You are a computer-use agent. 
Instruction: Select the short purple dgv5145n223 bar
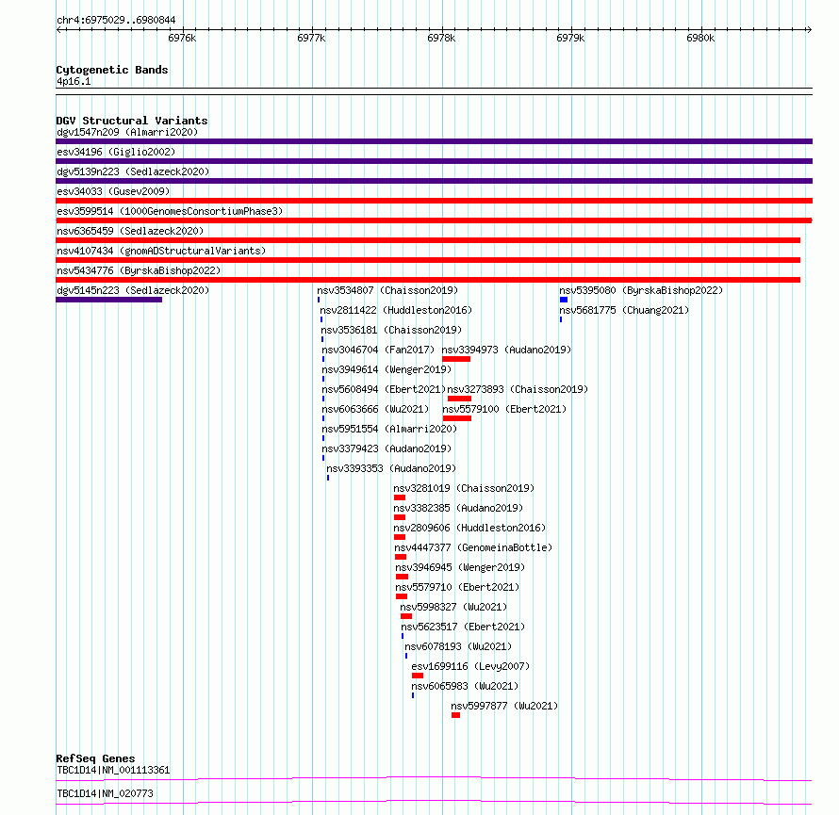(109, 300)
